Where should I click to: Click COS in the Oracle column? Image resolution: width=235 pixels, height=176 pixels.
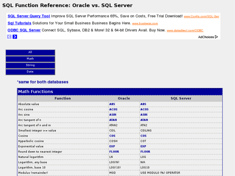112,136
